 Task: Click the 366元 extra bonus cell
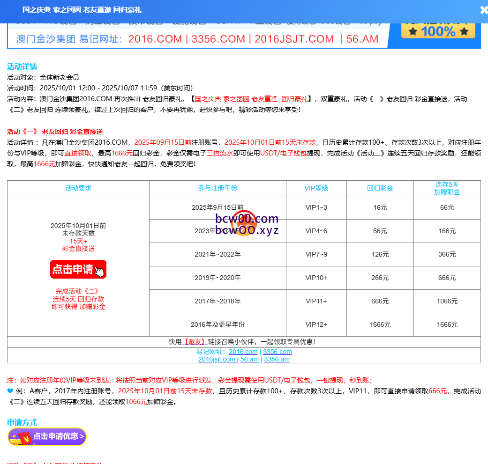pos(447,255)
